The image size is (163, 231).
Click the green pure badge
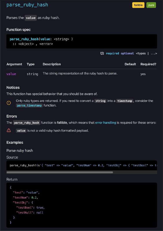[x=151, y=5]
